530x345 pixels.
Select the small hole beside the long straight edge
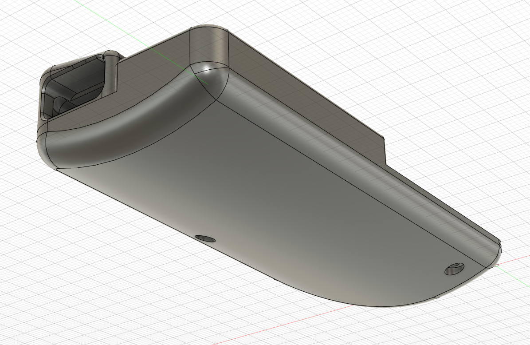pos(205,239)
